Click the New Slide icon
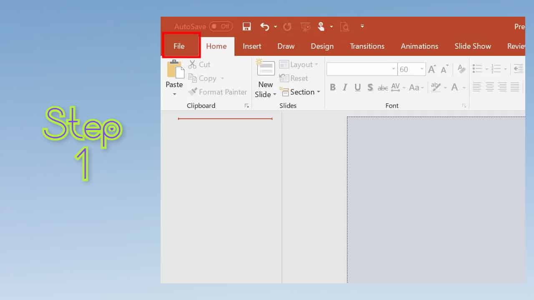The image size is (534, 300). [266, 68]
